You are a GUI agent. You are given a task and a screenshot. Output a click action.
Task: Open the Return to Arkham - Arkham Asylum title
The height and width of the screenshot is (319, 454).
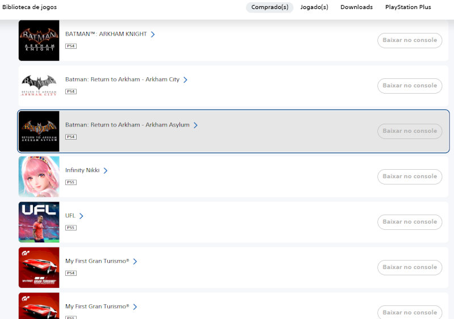pyautogui.click(x=127, y=125)
